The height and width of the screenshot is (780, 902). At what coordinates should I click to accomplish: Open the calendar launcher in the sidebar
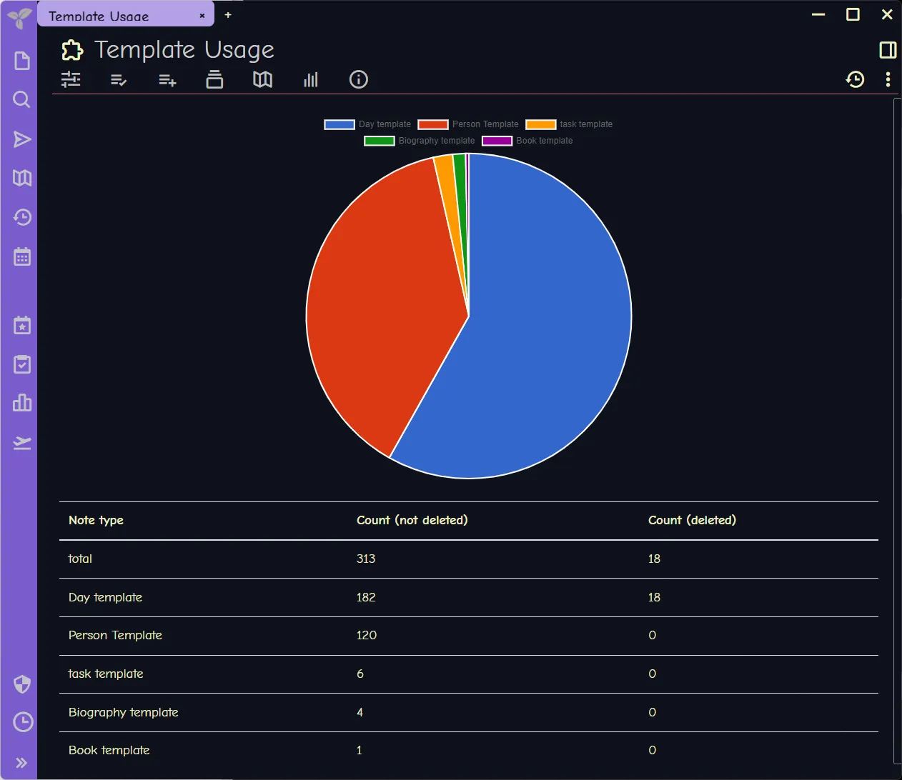(22, 256)
